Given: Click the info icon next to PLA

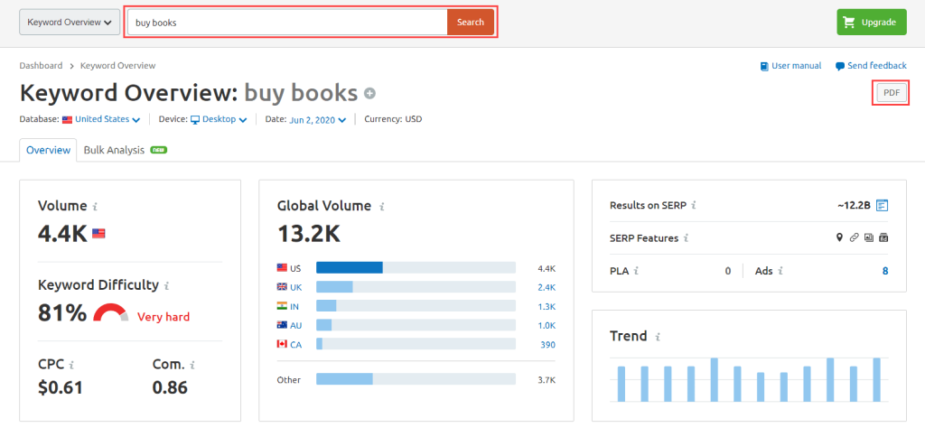Looking at the screenshot, I should click(x=636, y=271).
